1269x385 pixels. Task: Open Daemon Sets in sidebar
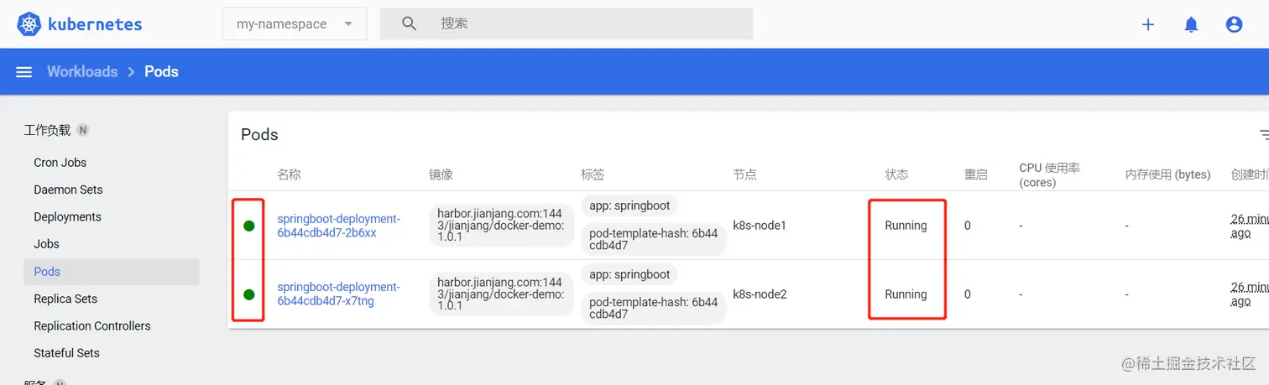pos(68,190)
